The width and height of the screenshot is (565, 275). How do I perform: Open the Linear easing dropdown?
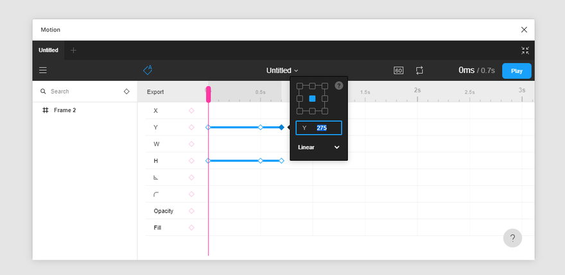pos(319,147)
